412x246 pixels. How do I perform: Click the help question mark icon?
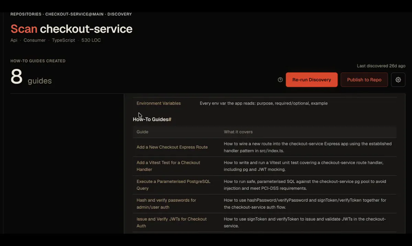click(x=280, y=80)
